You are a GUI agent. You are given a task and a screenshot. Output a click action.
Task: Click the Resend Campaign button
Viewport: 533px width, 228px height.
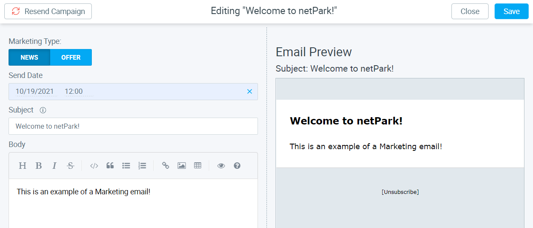click(x=48, y=12)
